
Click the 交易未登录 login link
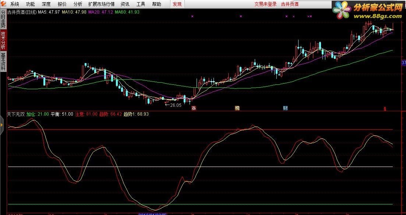[x=265, y=4]
